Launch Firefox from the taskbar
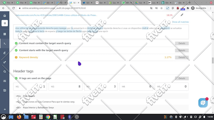This screenshot has width=214, height=120. click(19, 117)
